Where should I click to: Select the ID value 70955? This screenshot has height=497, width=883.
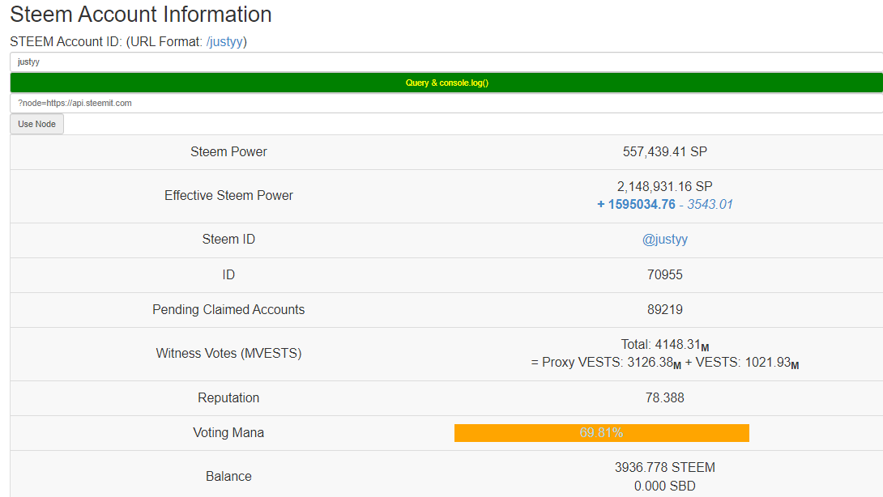664,274
